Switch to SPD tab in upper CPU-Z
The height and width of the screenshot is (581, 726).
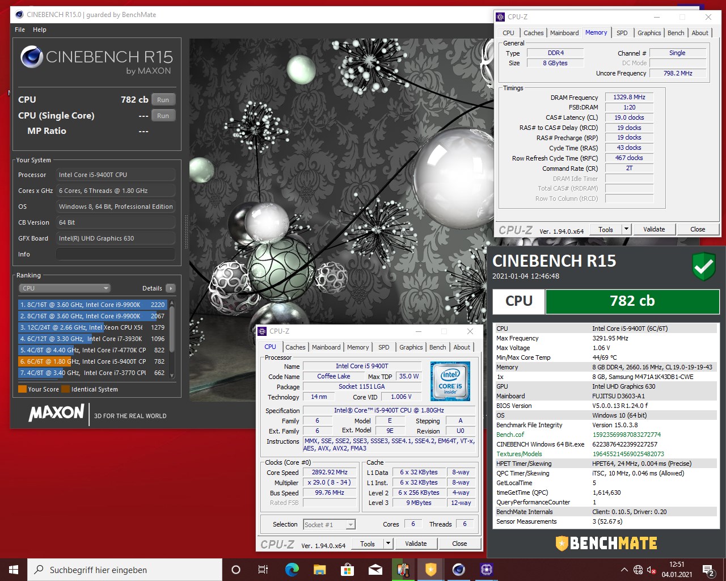click(x=622, y=33)
